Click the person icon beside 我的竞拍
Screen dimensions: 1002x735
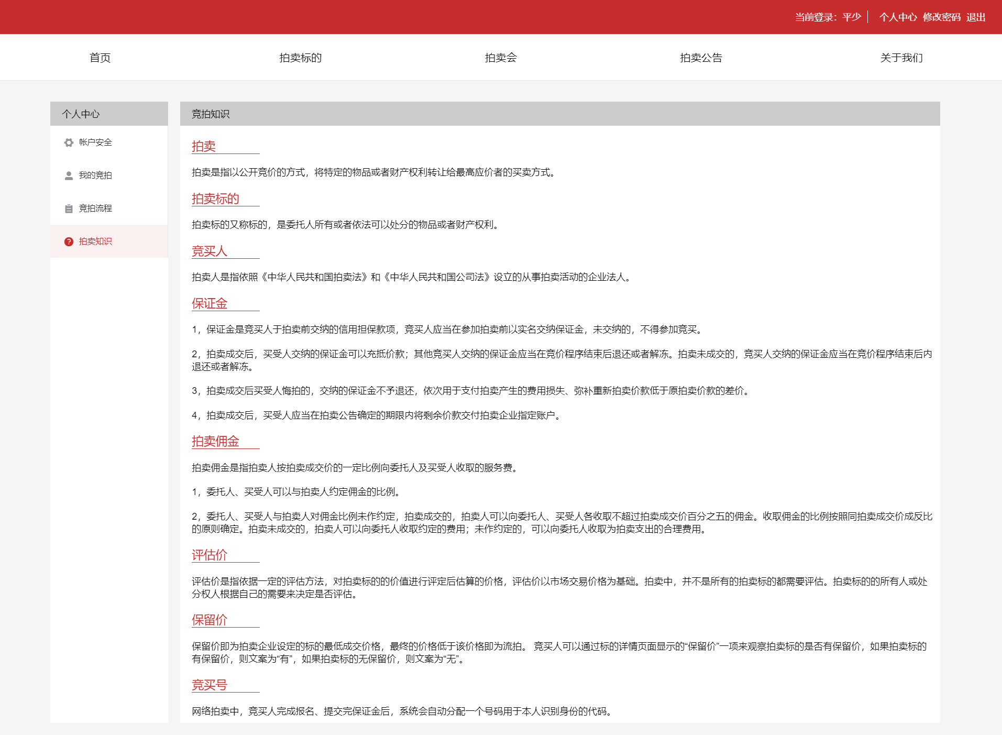click(69, 175)
